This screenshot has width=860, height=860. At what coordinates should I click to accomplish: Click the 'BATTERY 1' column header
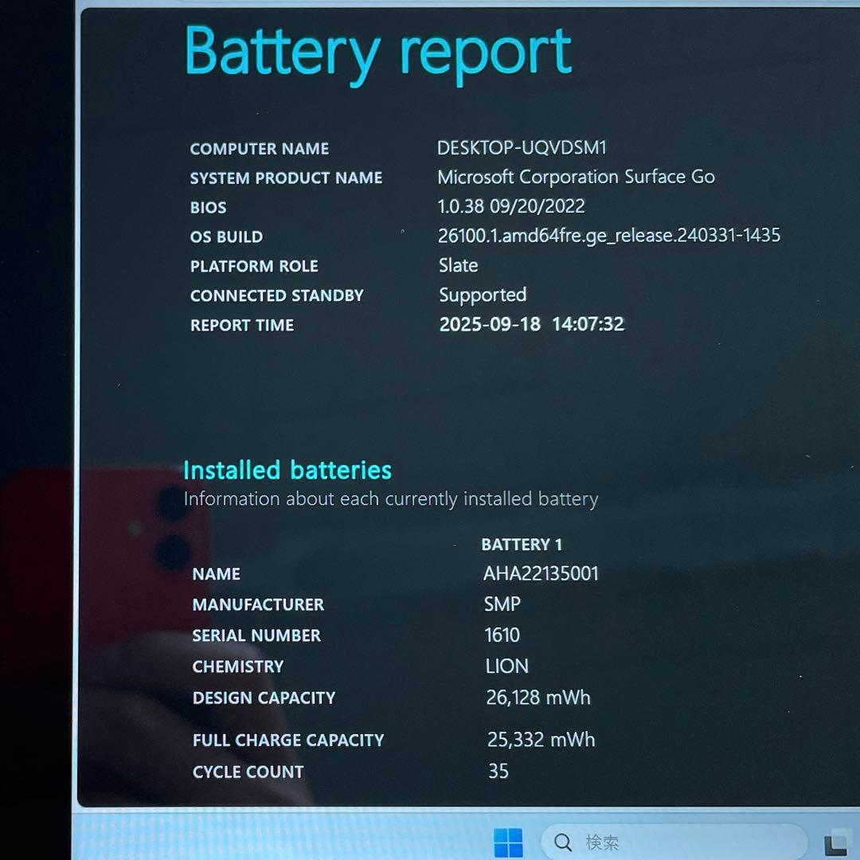tap(522, 545)
